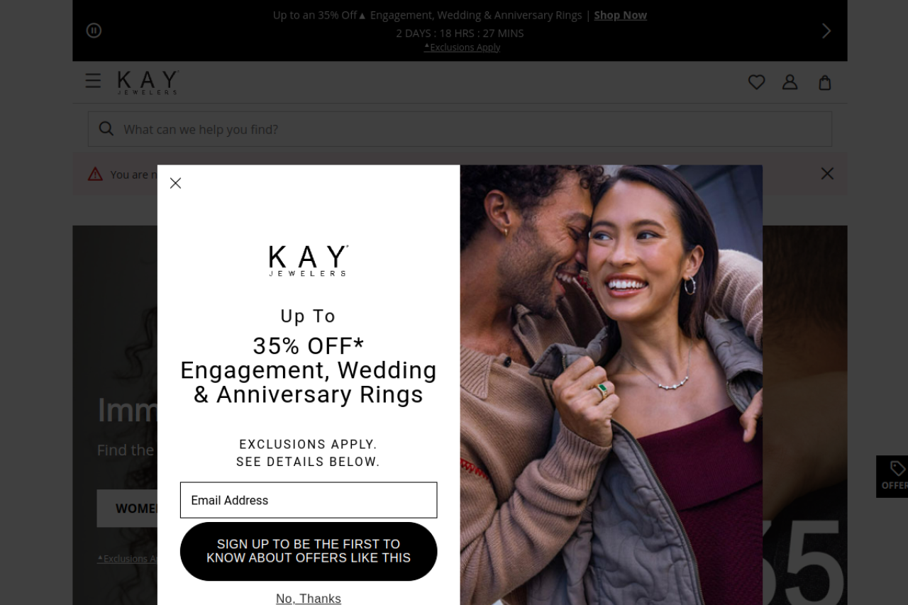The image size is (908, 605).
Task: Open the Exclusions Apply link in banner
Action: 463,47
